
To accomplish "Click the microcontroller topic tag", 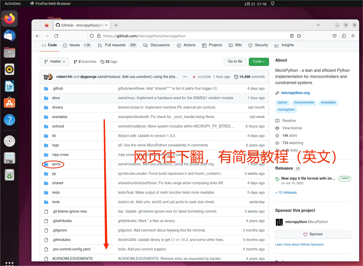I will [x=304, y=103].
